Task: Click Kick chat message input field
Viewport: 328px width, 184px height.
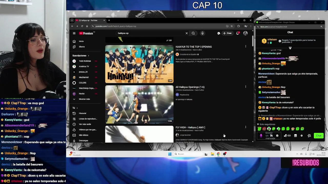Action: coord(269,136)
